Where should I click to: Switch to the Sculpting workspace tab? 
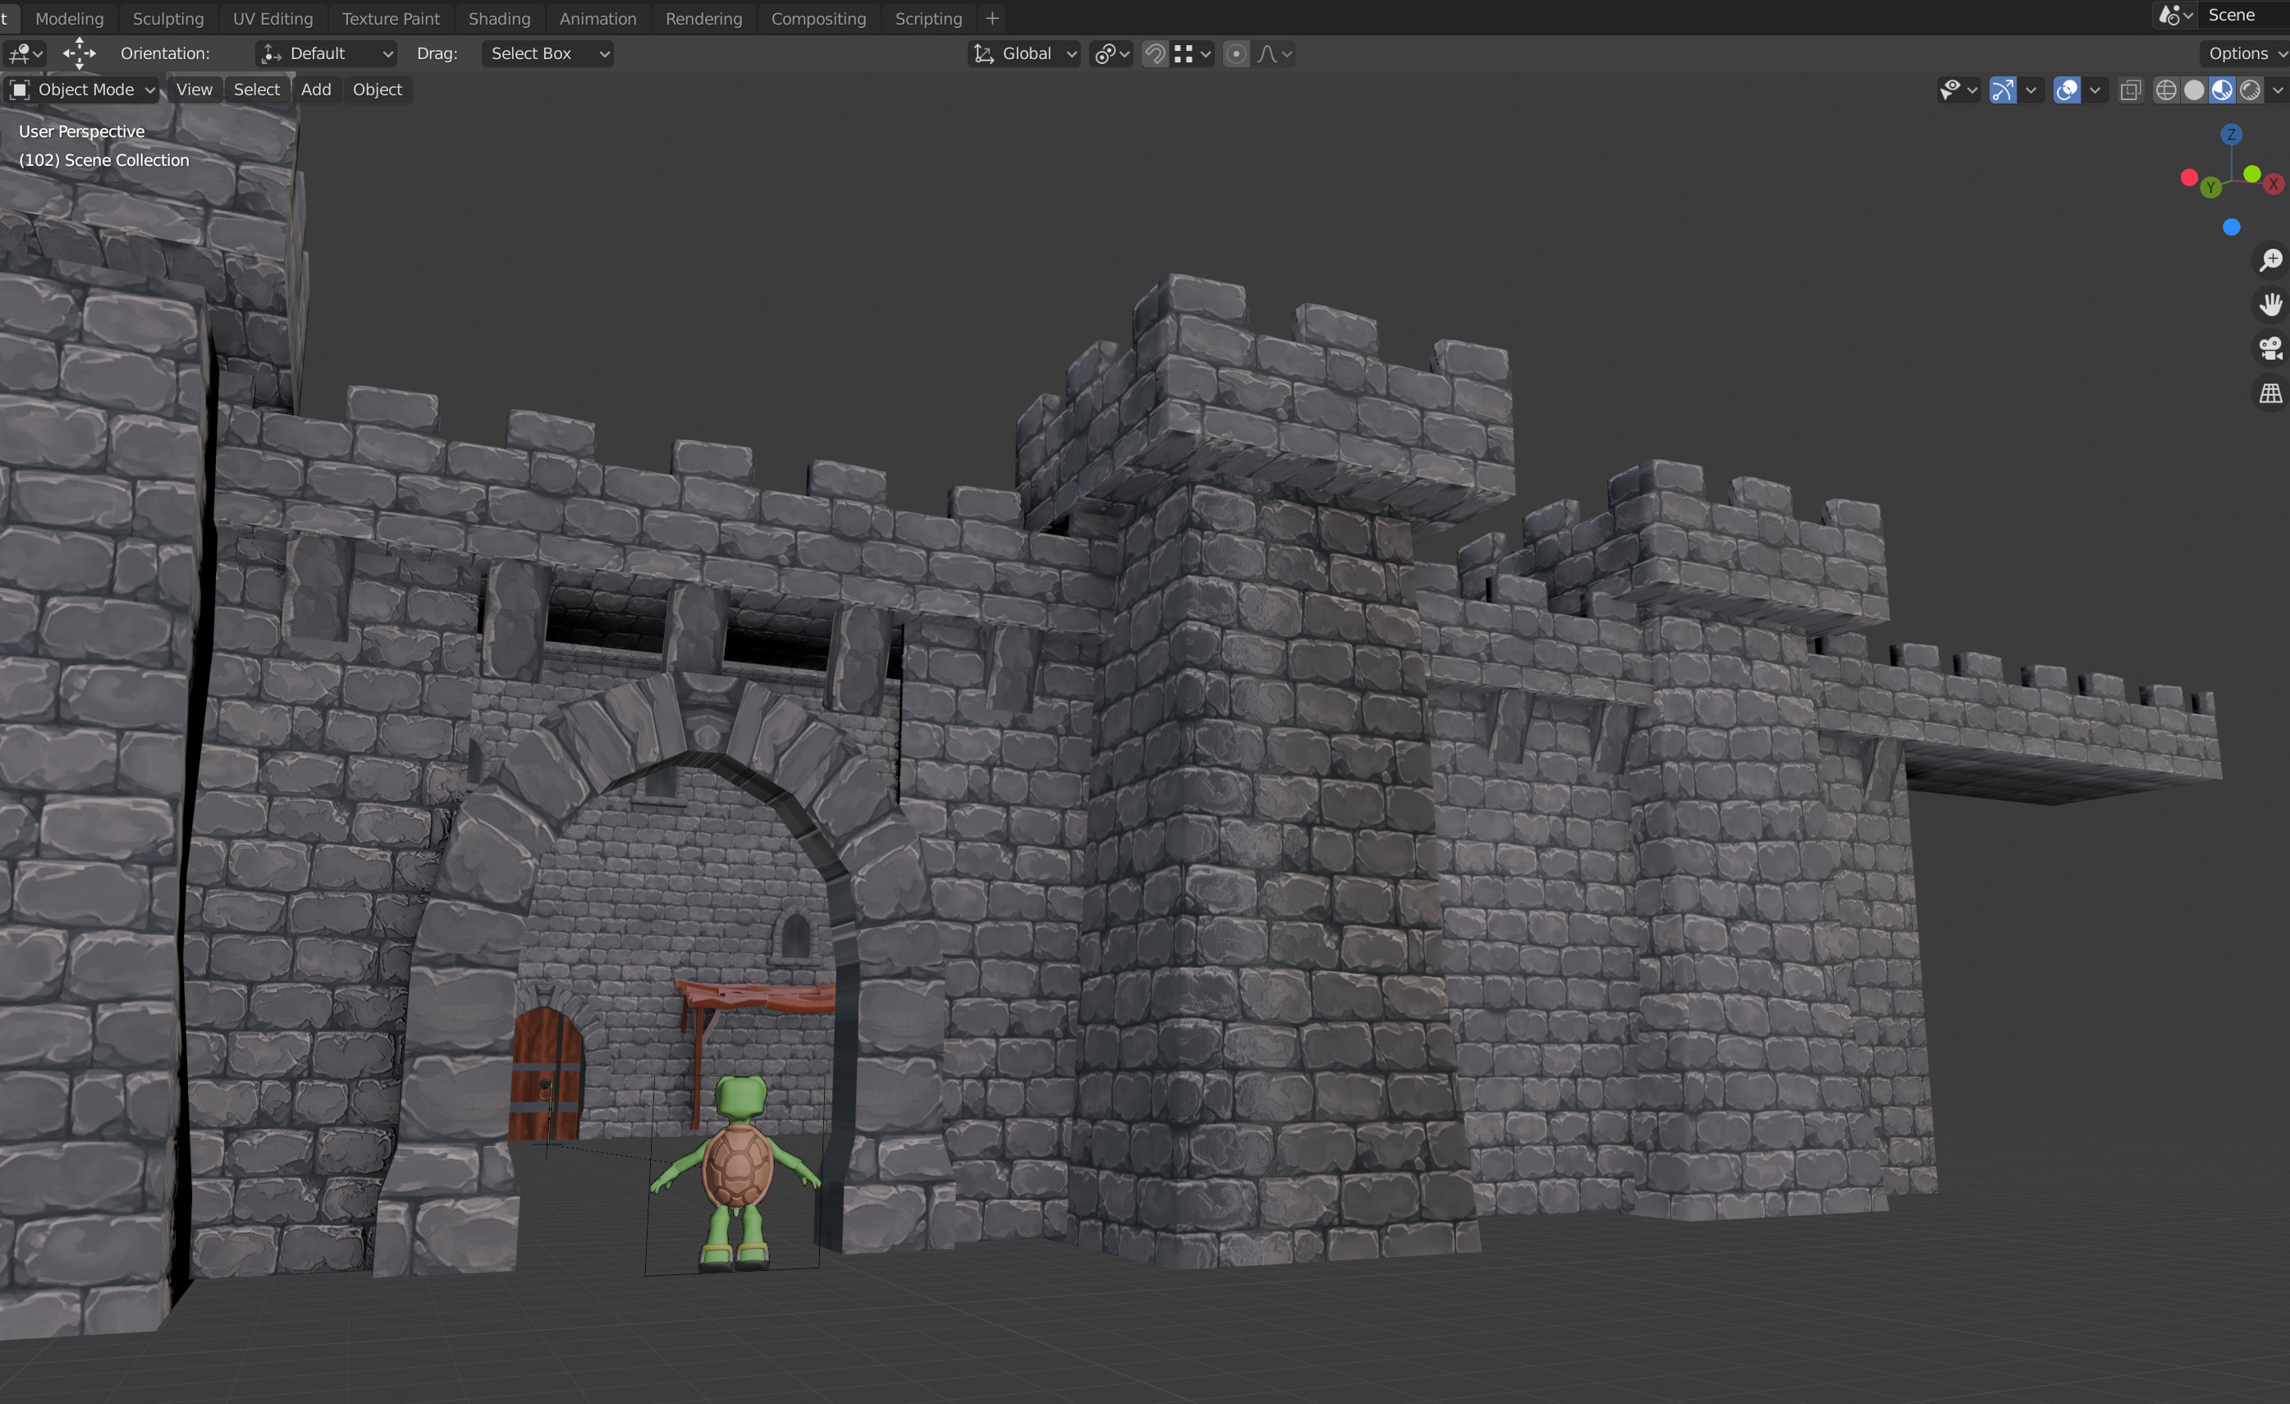tap(168, 19)
